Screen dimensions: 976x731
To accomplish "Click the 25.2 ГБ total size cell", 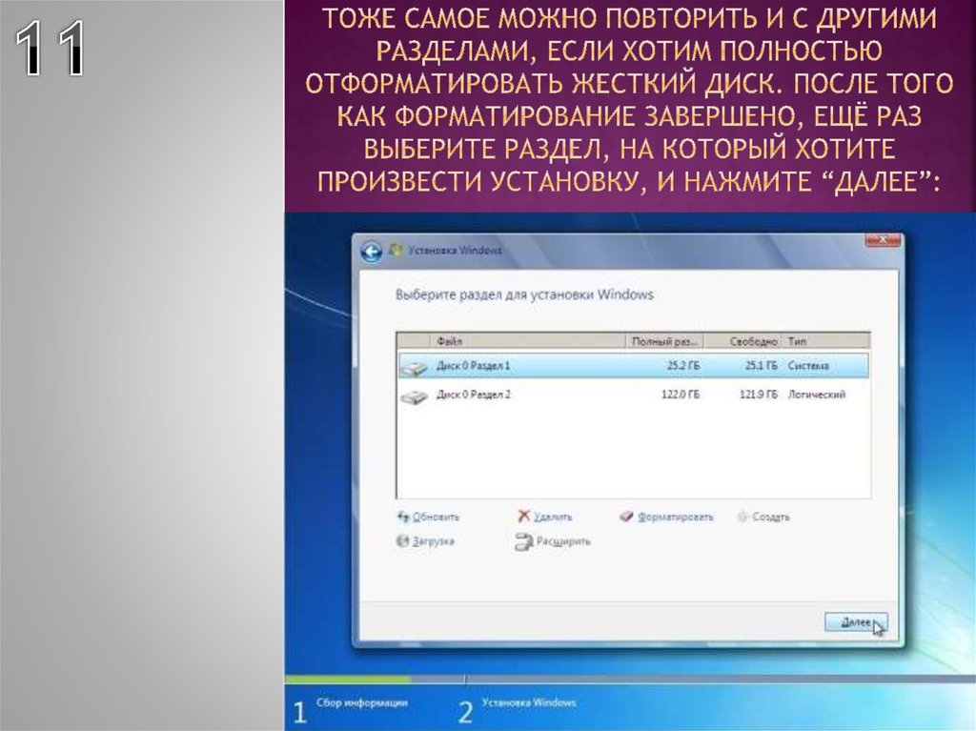I will click(x=682, y=366).
